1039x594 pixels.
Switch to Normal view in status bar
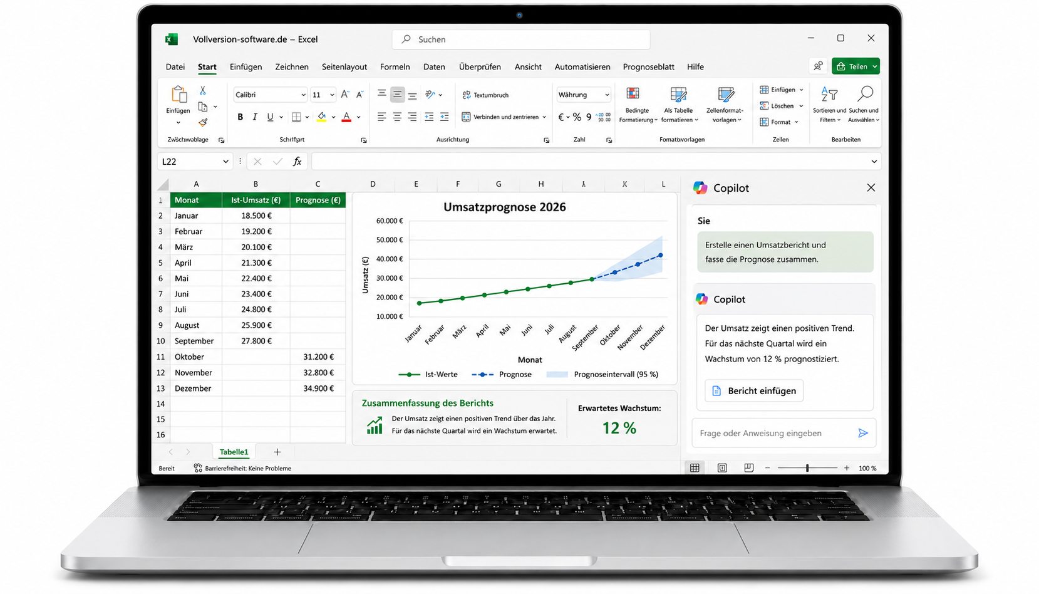tap(695, 467)
